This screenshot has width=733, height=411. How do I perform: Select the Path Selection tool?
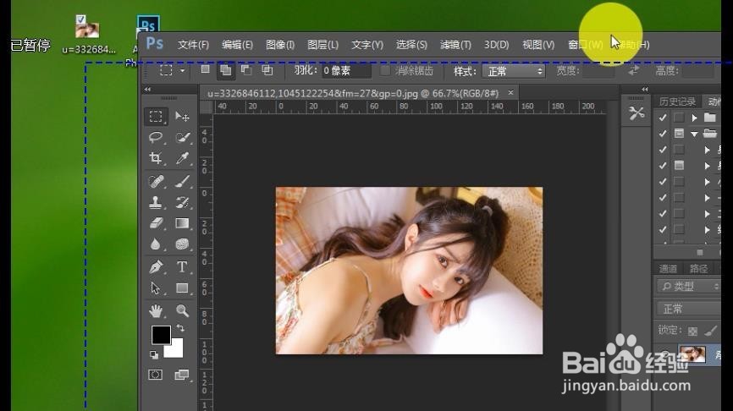(x=156, y=288)
